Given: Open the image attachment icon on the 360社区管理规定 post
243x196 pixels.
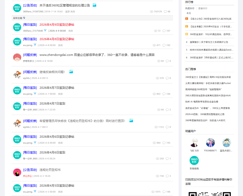Looking at the screenshot, I should click(x=94, y=5).
